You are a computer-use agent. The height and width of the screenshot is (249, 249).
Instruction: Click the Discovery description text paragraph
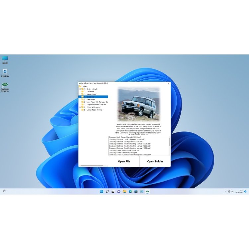pyautogui.click(x=138, y=129)
